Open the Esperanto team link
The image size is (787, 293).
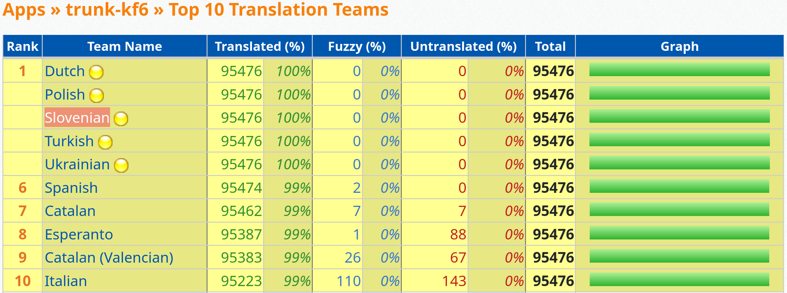coord(79,234)
